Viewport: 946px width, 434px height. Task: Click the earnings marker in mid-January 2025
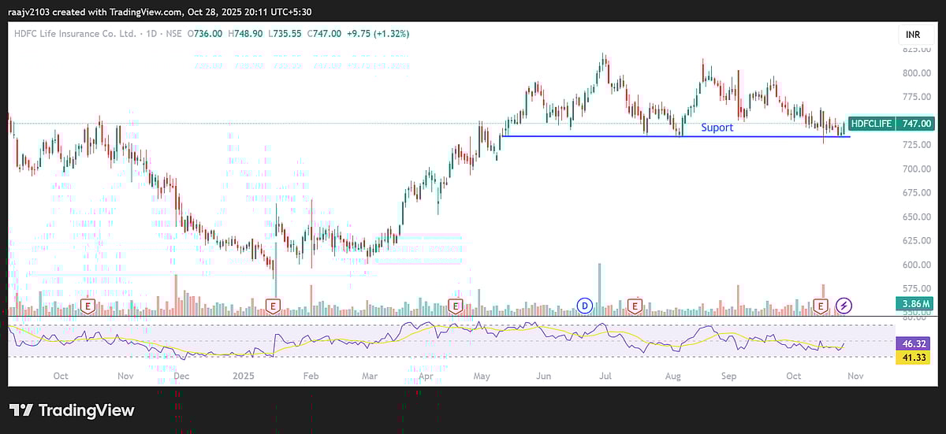tap(273, 305)
